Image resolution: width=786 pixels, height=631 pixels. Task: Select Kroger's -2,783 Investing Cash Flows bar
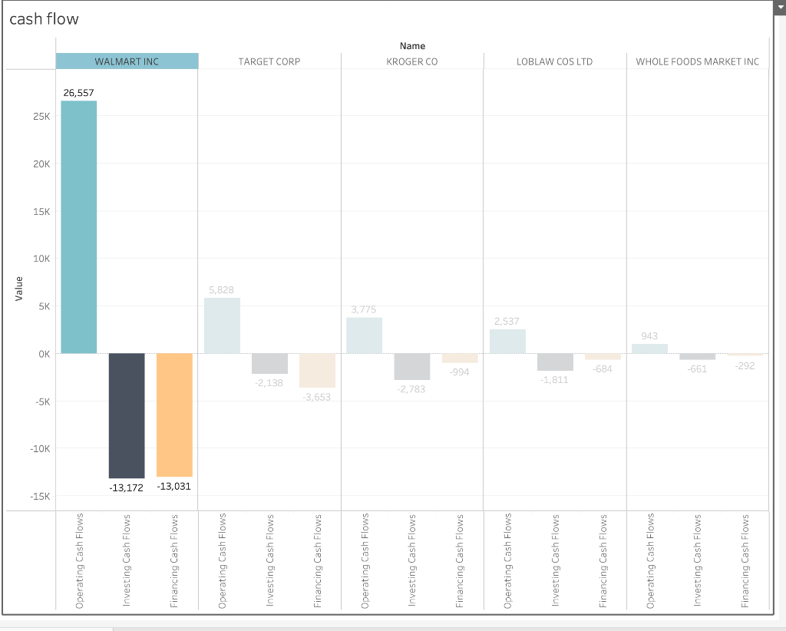[x=411, y=367]
